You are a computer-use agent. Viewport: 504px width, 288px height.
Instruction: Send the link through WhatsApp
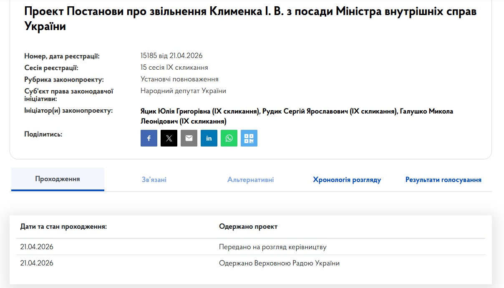[x=229, y=138]
